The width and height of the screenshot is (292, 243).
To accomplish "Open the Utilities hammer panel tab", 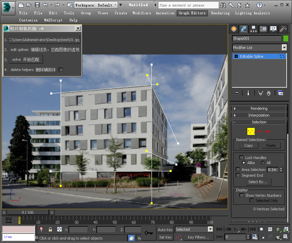I will coord(283,29).
